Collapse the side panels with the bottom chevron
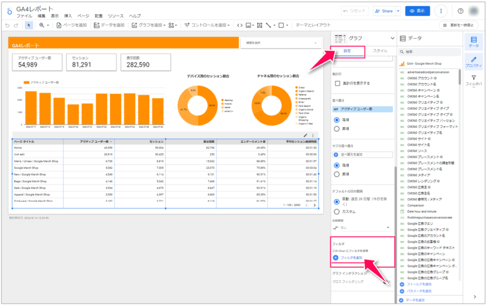Image resolution: width=487 pixels, height=306 pixels. (x=475, y=296)
